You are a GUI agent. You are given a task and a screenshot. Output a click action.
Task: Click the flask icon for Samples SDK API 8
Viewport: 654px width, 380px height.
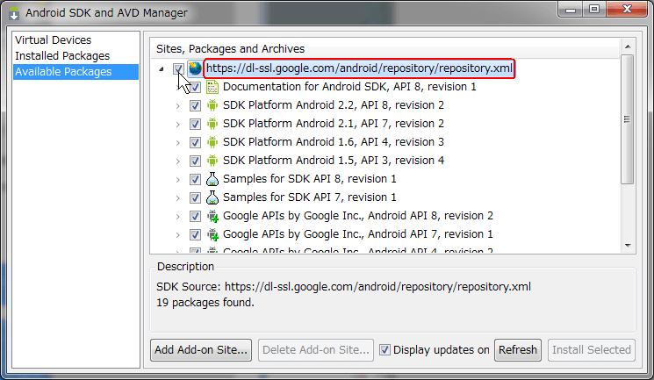click(x=212, y=179)
